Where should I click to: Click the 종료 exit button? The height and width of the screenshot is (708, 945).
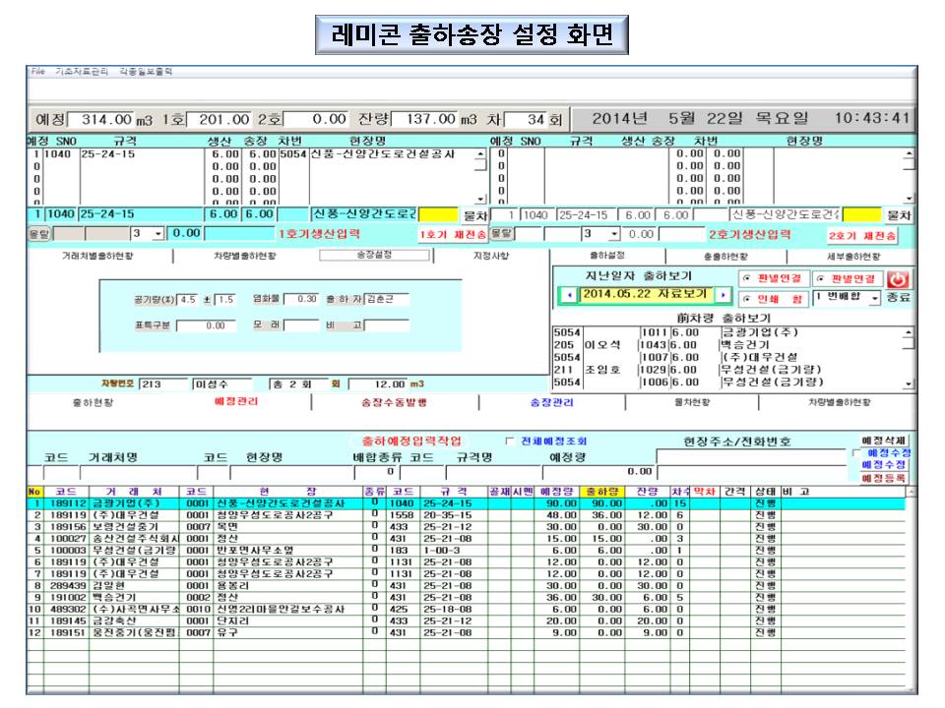(898, 298)
